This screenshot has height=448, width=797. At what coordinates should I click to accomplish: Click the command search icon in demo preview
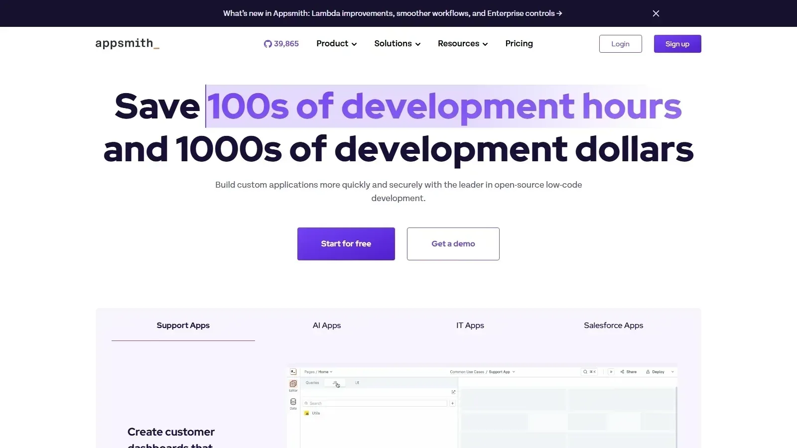click(x=589, y=372)
